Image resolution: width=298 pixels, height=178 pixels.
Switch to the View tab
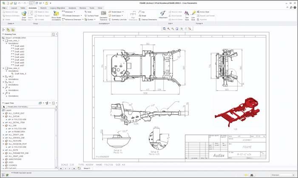click(x=100, y=8)
